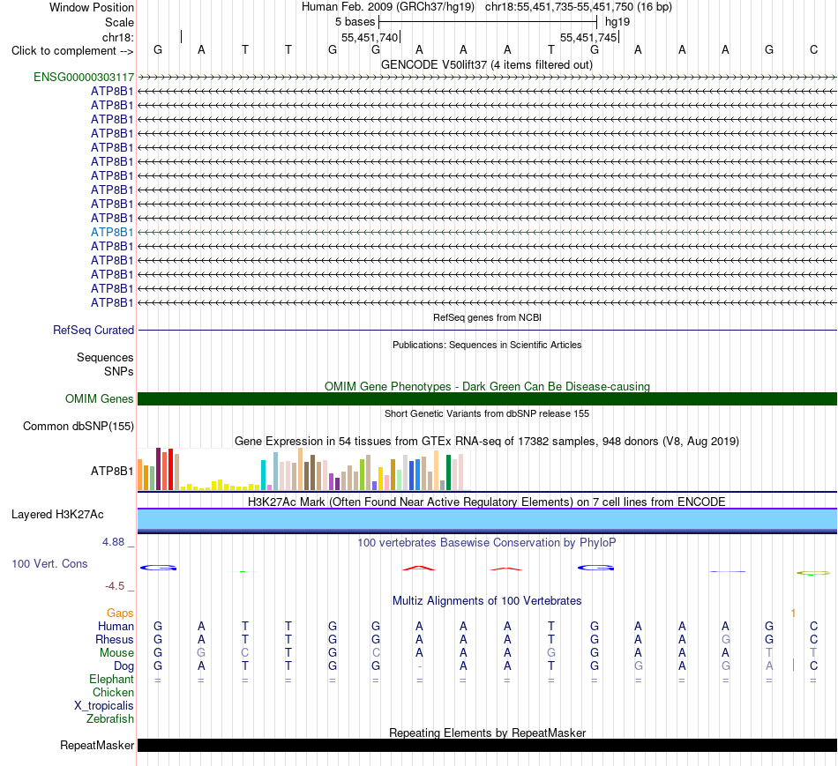The height and width of the screenshot is (766, 838).
Task: Click position marker 55,451,740
Action: click(370, 37)
